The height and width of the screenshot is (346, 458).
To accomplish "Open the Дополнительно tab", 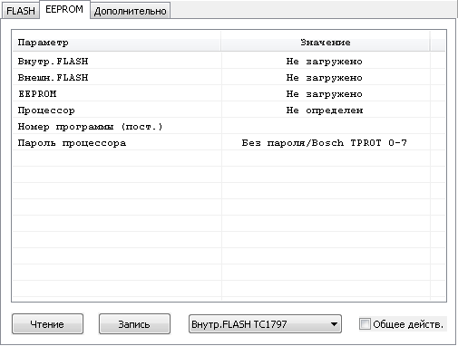I will (130, 11).
